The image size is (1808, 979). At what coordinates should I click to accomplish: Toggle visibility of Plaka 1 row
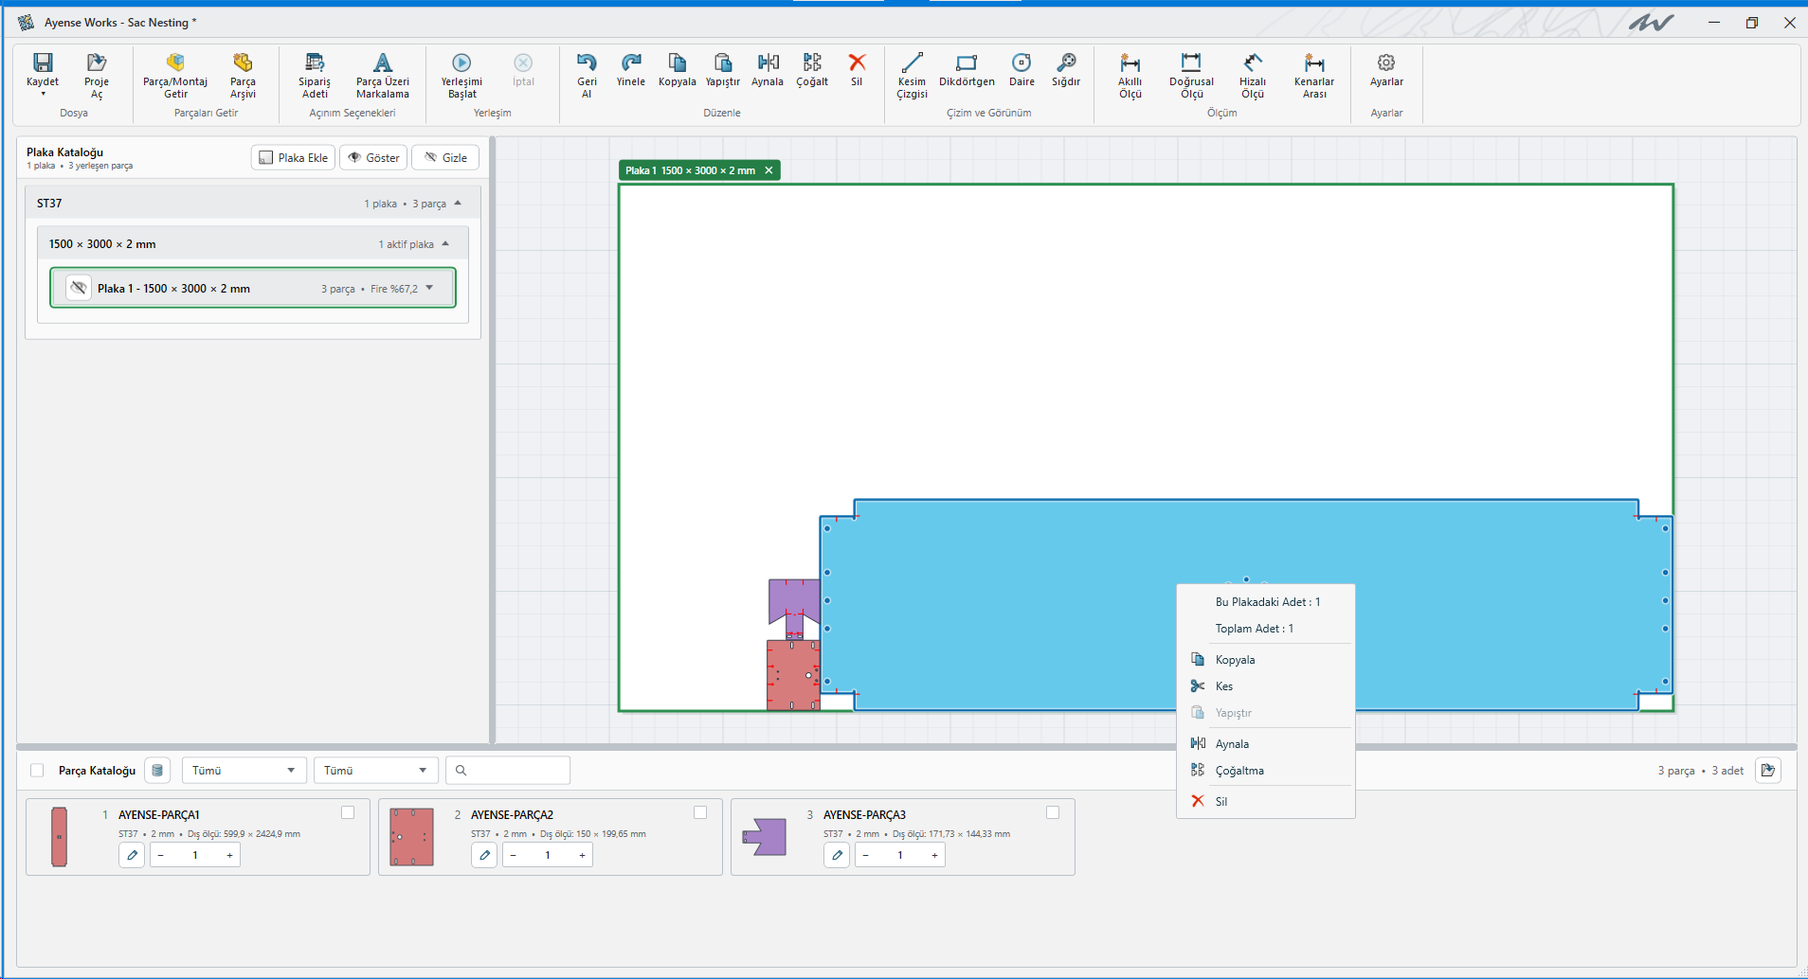79,288
